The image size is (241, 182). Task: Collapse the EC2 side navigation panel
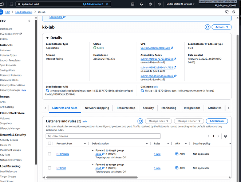point(29,21)
